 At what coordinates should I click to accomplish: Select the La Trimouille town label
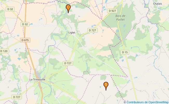point(37,79)
